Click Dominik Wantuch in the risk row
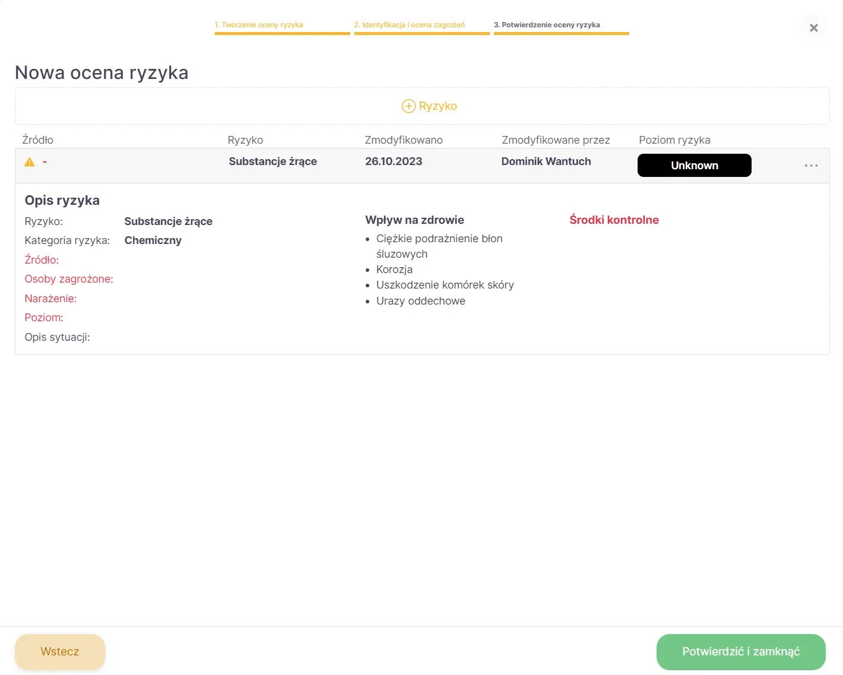Screen dimensions: 843x675 pyautogui.click(x=546, y=161)
